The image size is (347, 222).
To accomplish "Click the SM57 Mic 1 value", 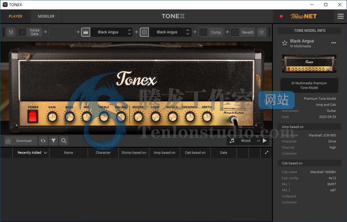I will coord(332,184).
